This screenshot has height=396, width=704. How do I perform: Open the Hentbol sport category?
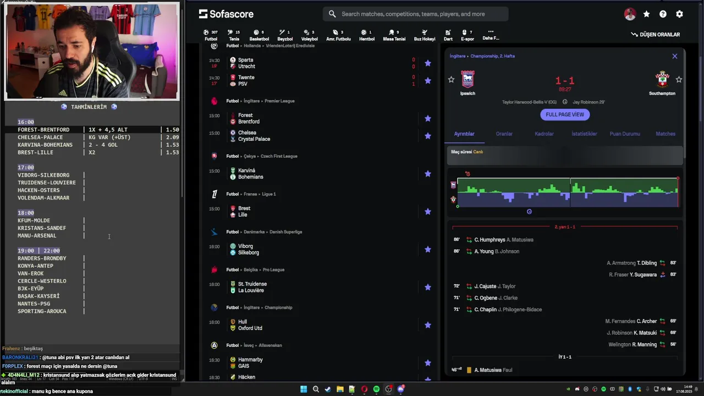(367, 35)
